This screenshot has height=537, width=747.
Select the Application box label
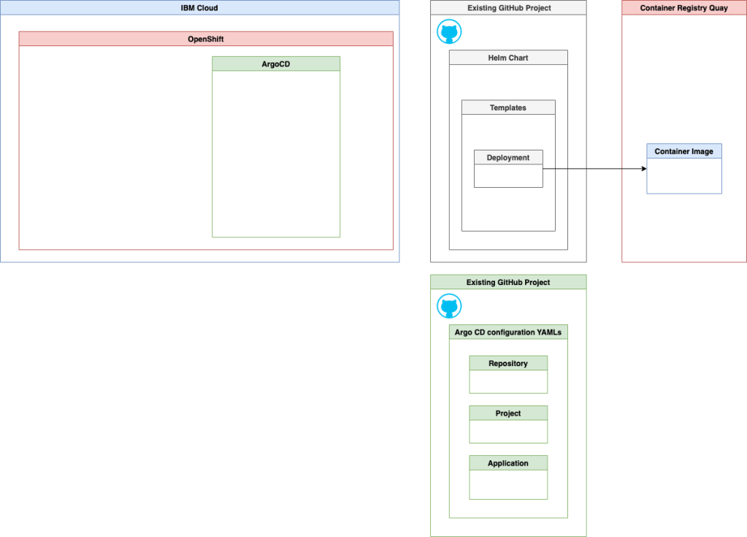click(508, 462)
